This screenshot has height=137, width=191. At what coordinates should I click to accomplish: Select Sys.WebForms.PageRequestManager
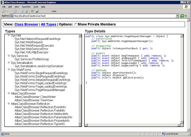(x=40, y=90)
